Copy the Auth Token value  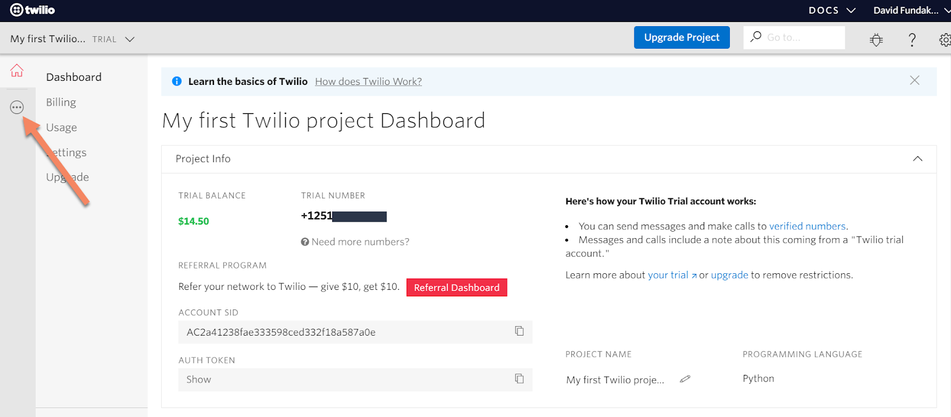[519, 378]
